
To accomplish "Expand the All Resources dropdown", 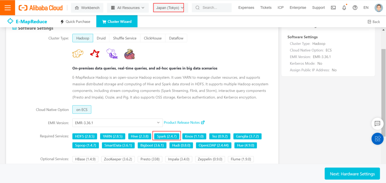I will pyautogui.click(x=128, y=8).
